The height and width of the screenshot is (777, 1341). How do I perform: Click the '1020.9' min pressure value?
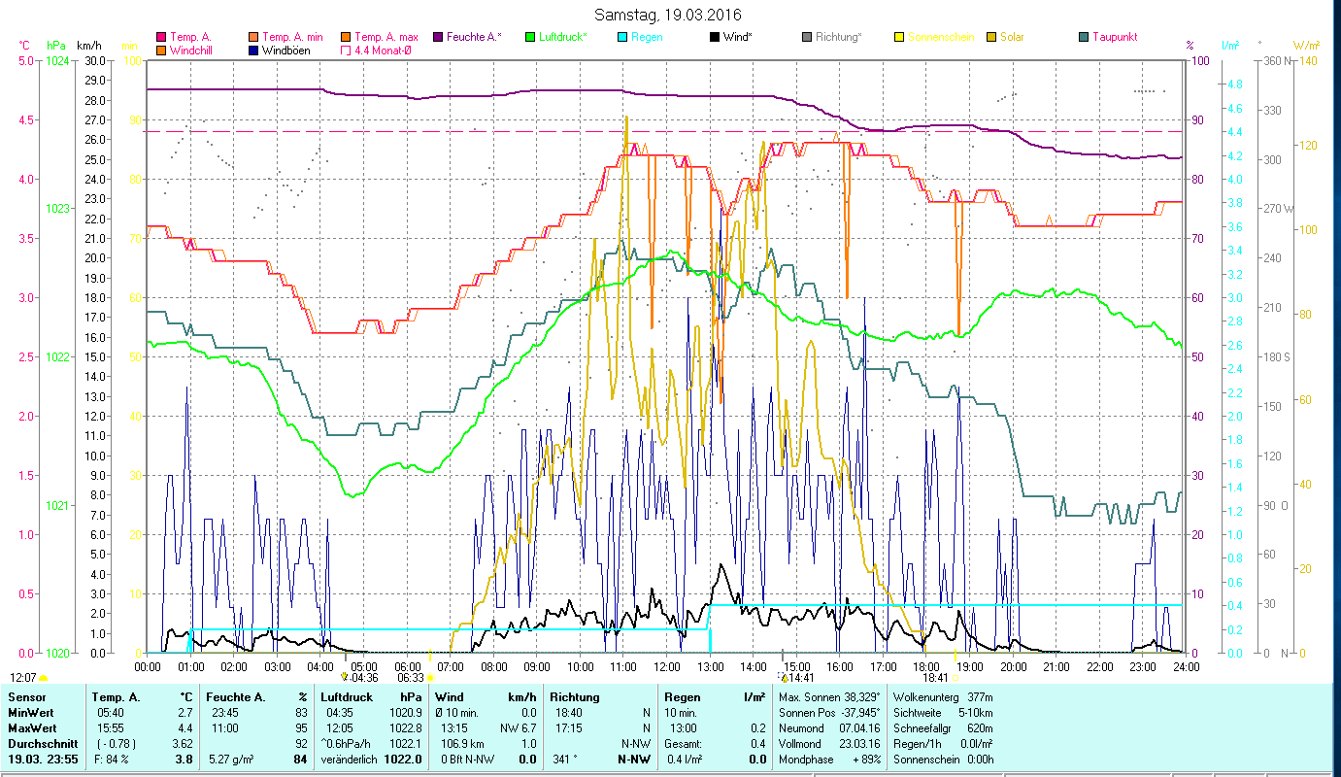tap(407, 713)
